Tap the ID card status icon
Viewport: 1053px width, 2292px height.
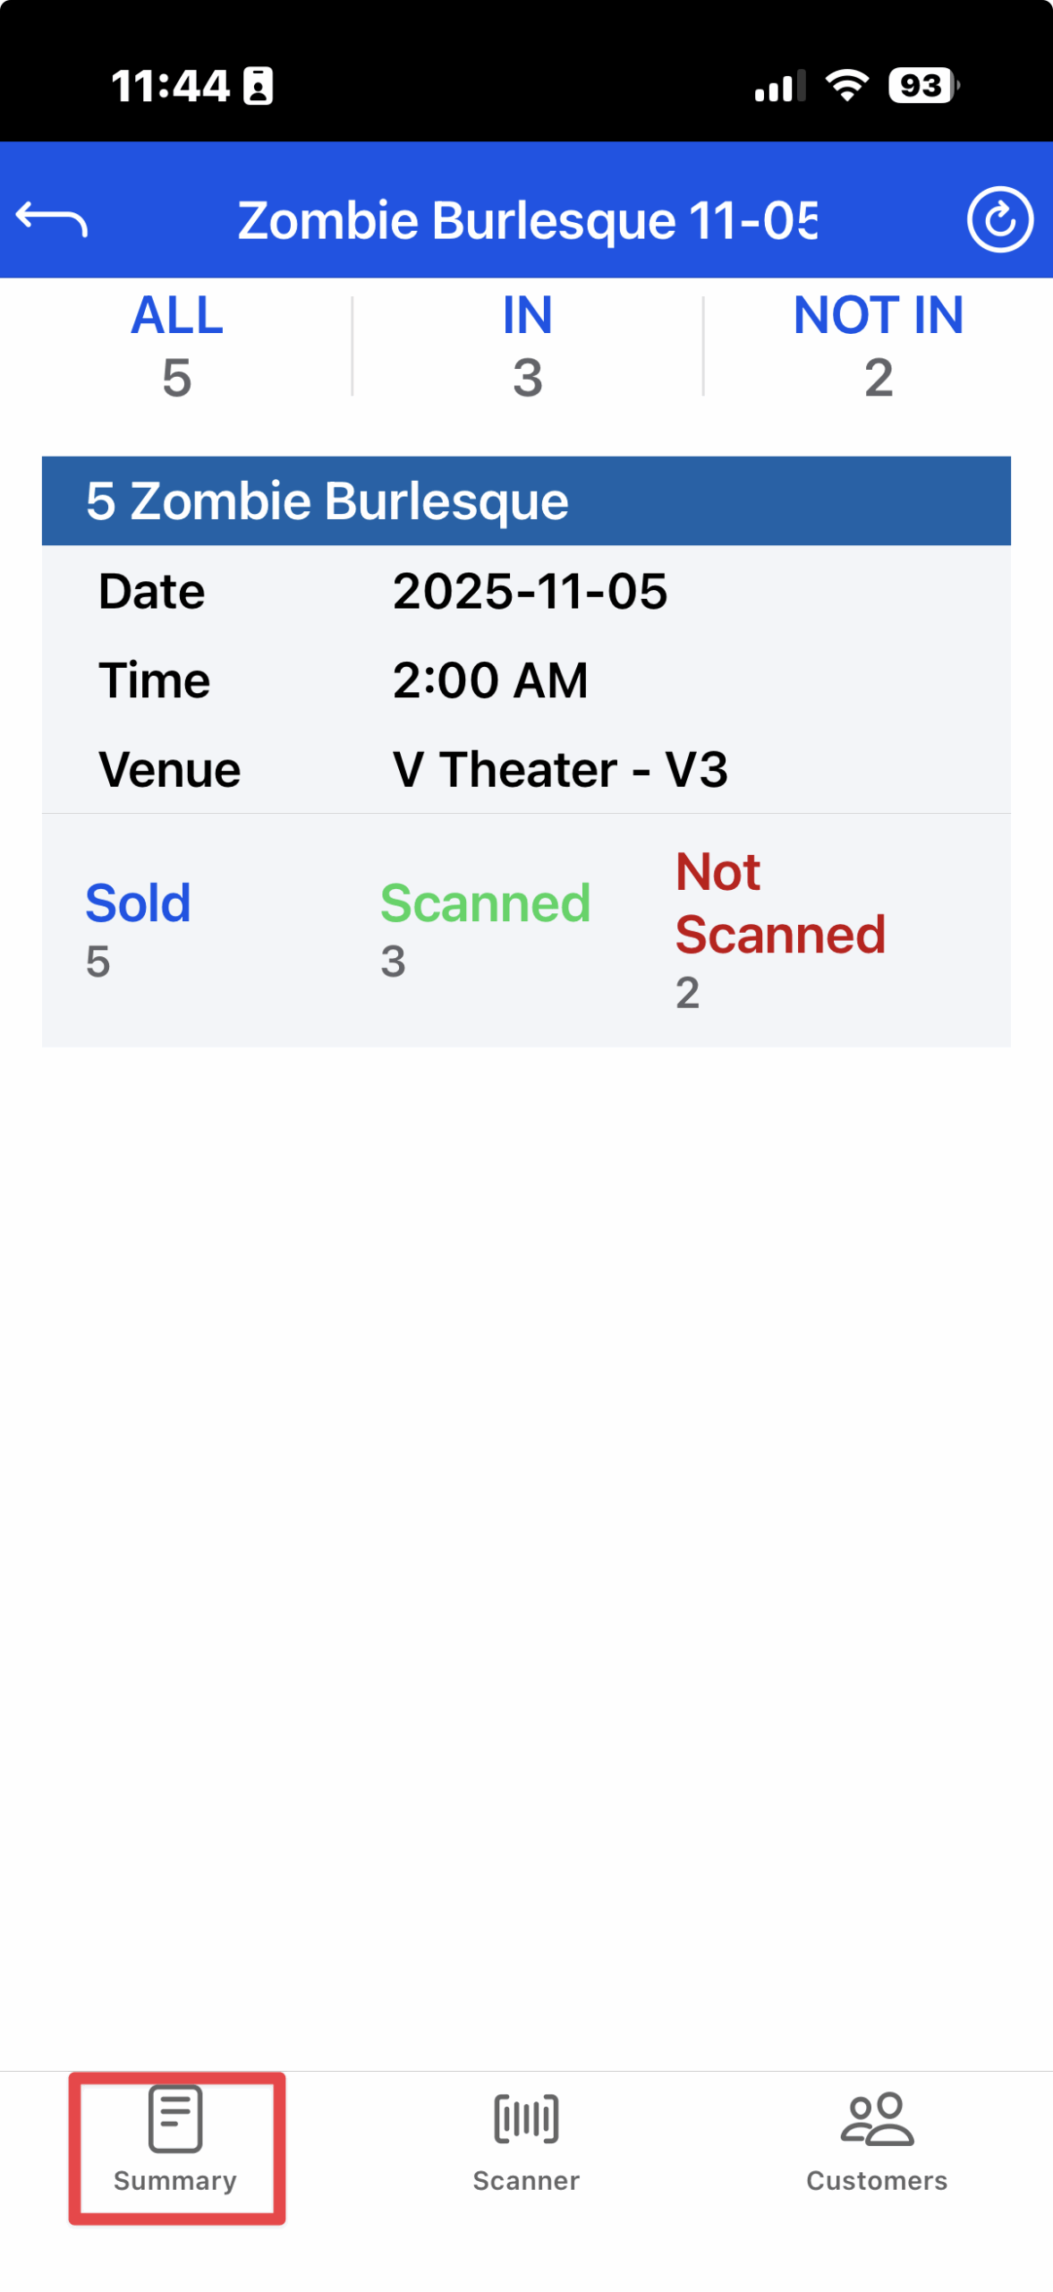pyautogui.click(x=259, y=87)
